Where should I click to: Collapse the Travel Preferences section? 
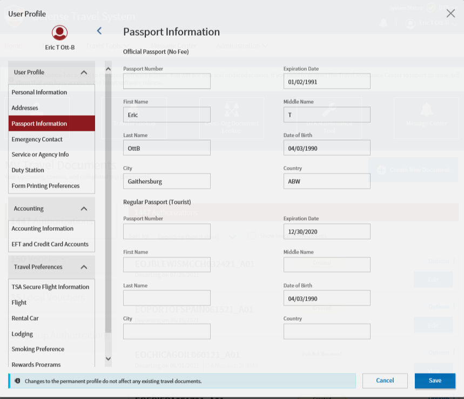pos(84,267)
